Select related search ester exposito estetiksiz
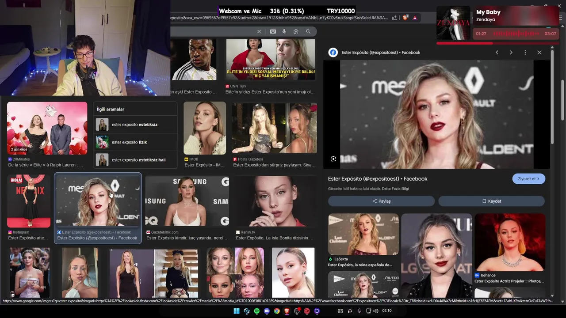The image size is (566, 318). coord(135,125)
